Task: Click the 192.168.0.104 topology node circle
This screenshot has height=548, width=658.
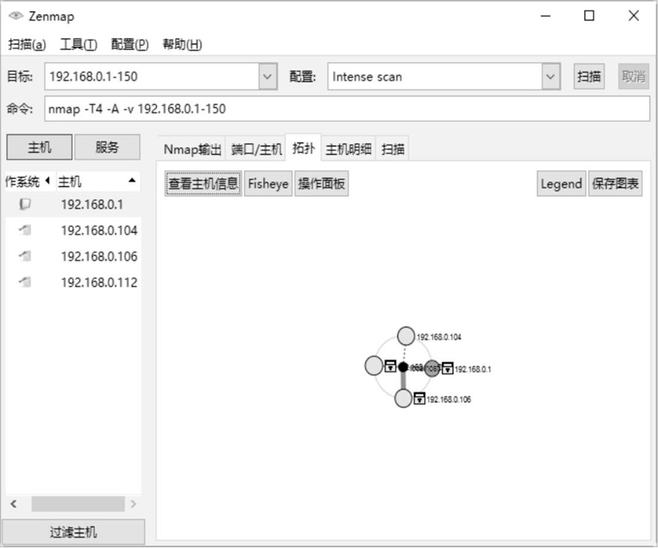Action: 405,336
